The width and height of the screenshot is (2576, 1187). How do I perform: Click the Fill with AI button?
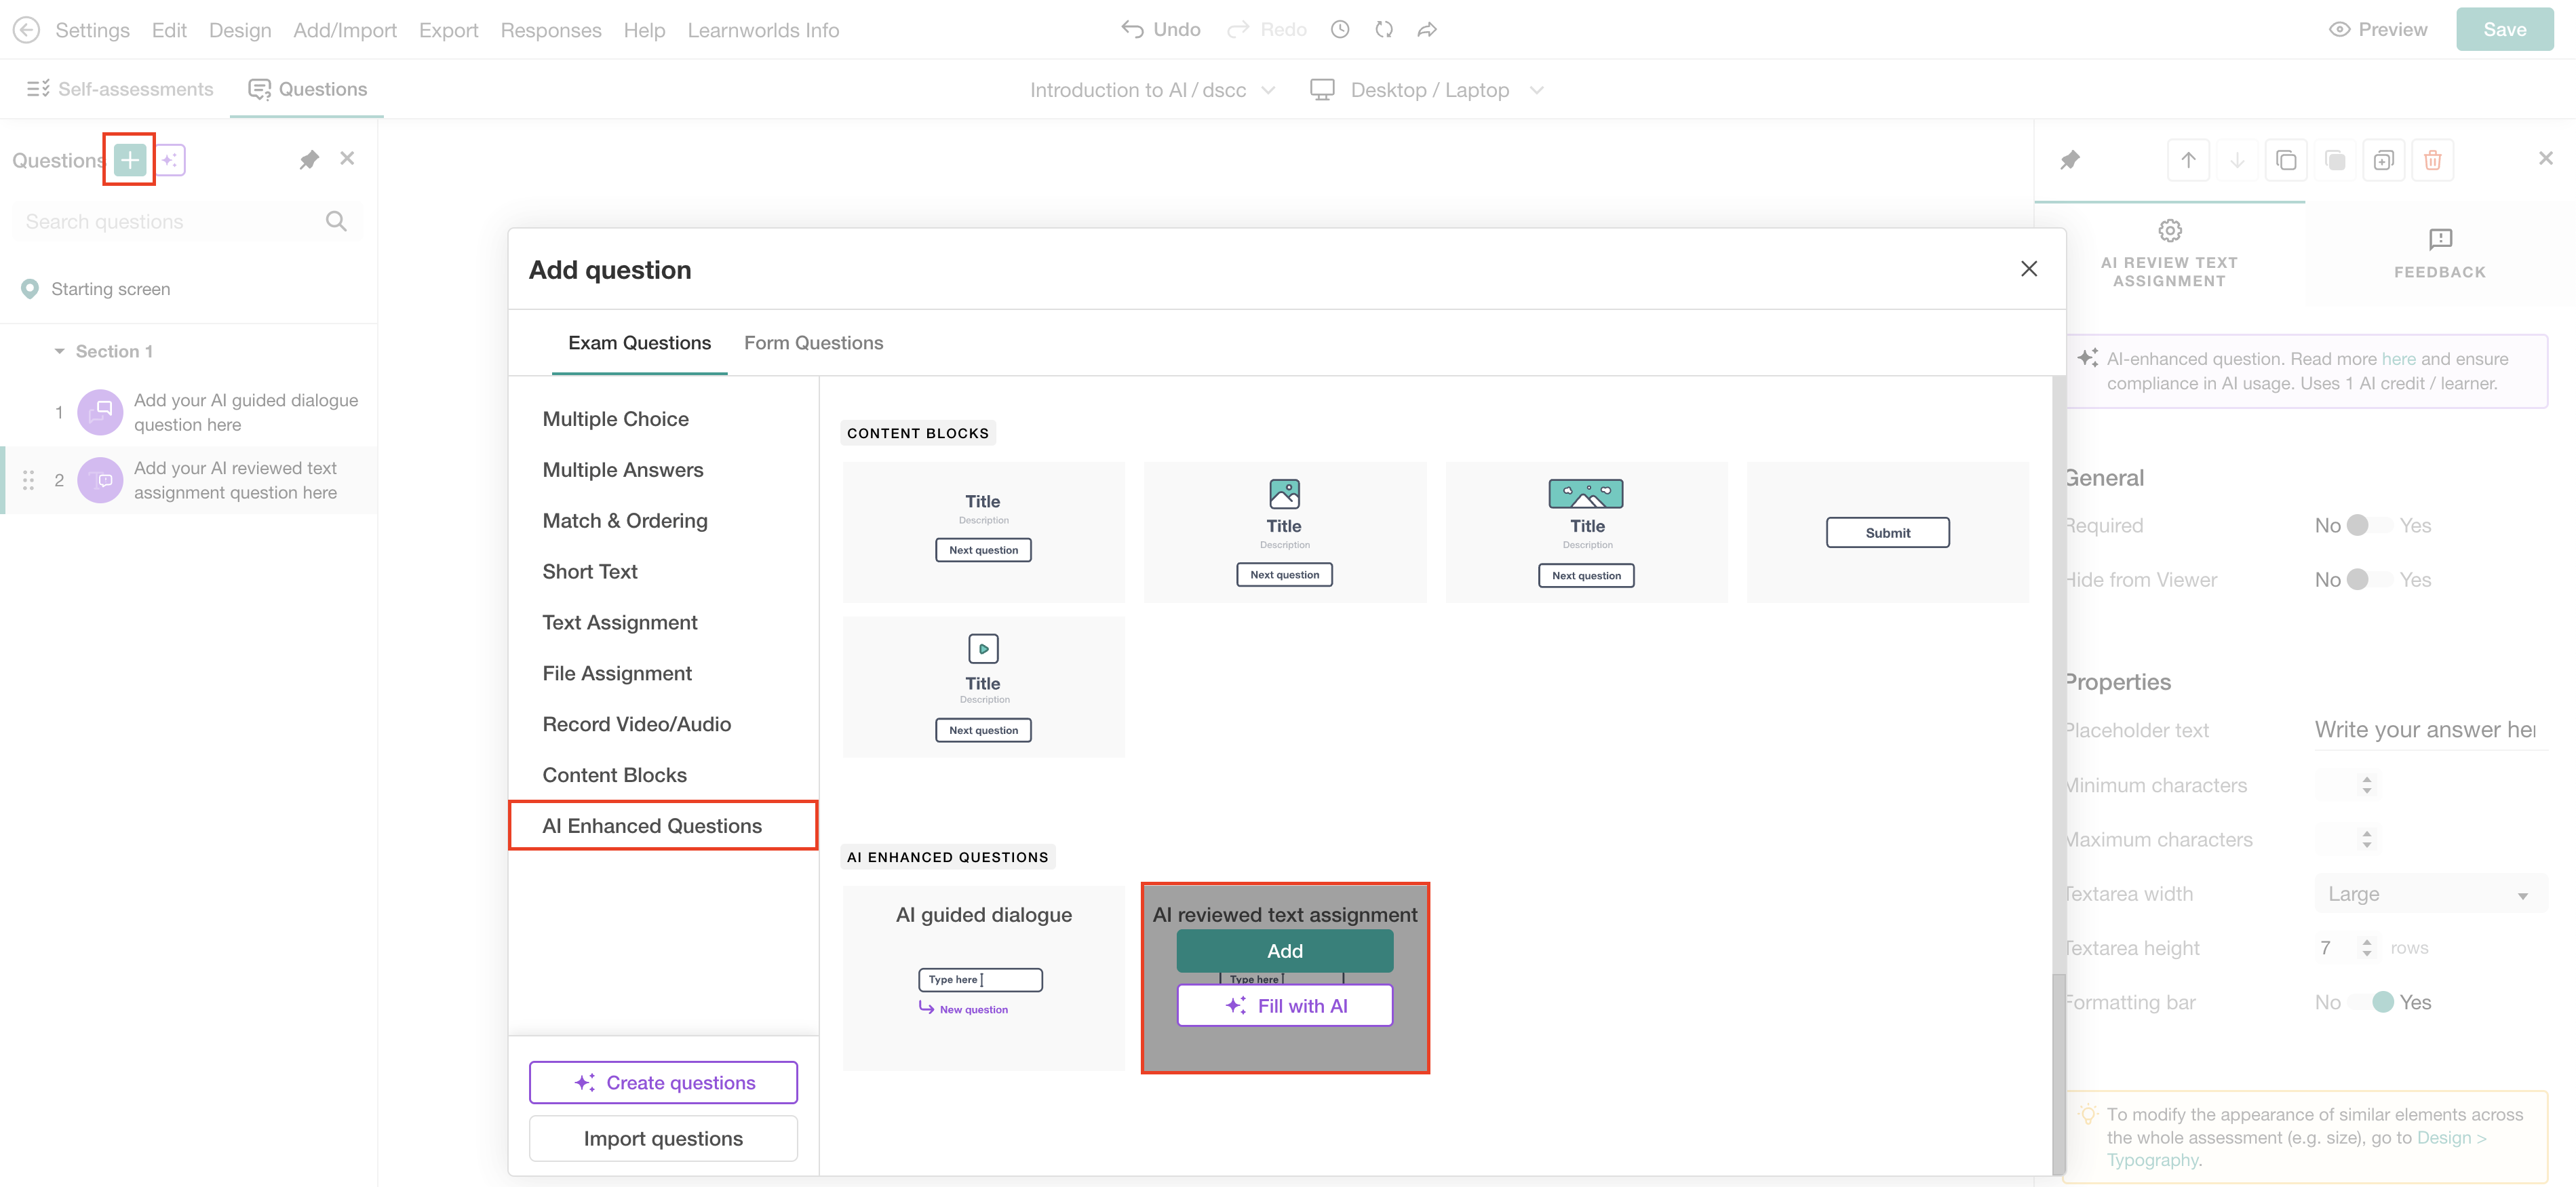[1285, 1006]
